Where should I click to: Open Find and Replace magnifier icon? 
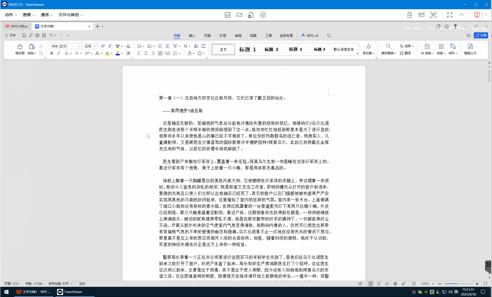coord(388,46)
